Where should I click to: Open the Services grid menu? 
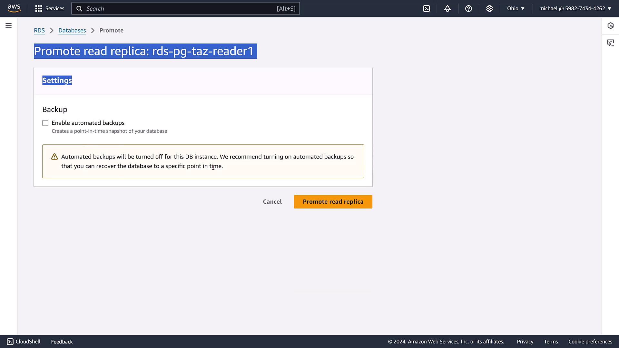click(x=50, y=8)
